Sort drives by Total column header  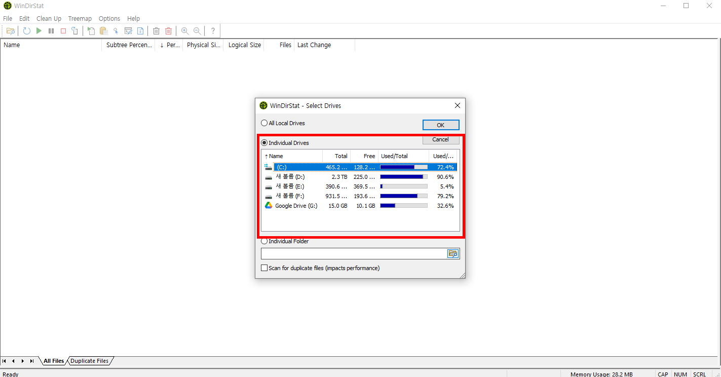336,156
